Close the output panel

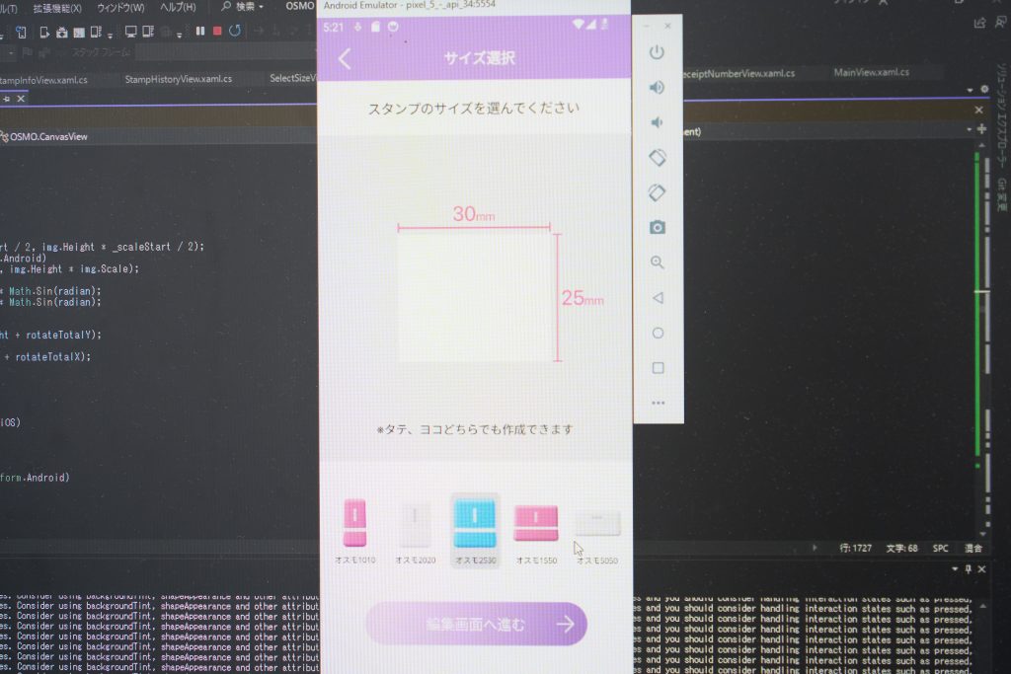[x=981, y=569]
